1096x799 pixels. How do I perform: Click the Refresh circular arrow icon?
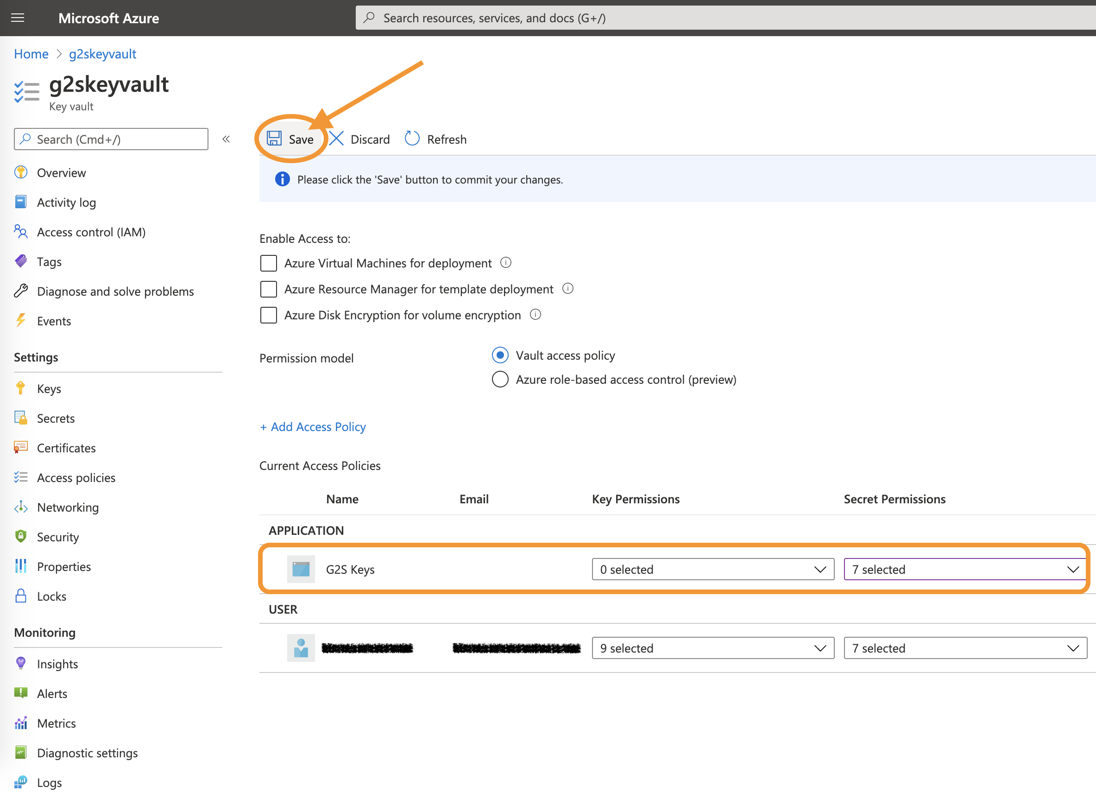(412, 138)
